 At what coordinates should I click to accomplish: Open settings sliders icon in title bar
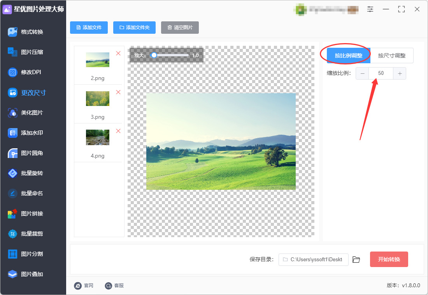point(370,9)
